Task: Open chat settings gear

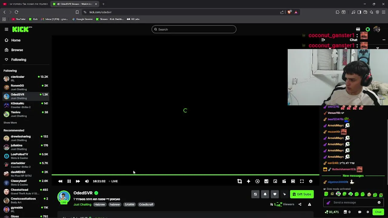Action: click(368, 212)
